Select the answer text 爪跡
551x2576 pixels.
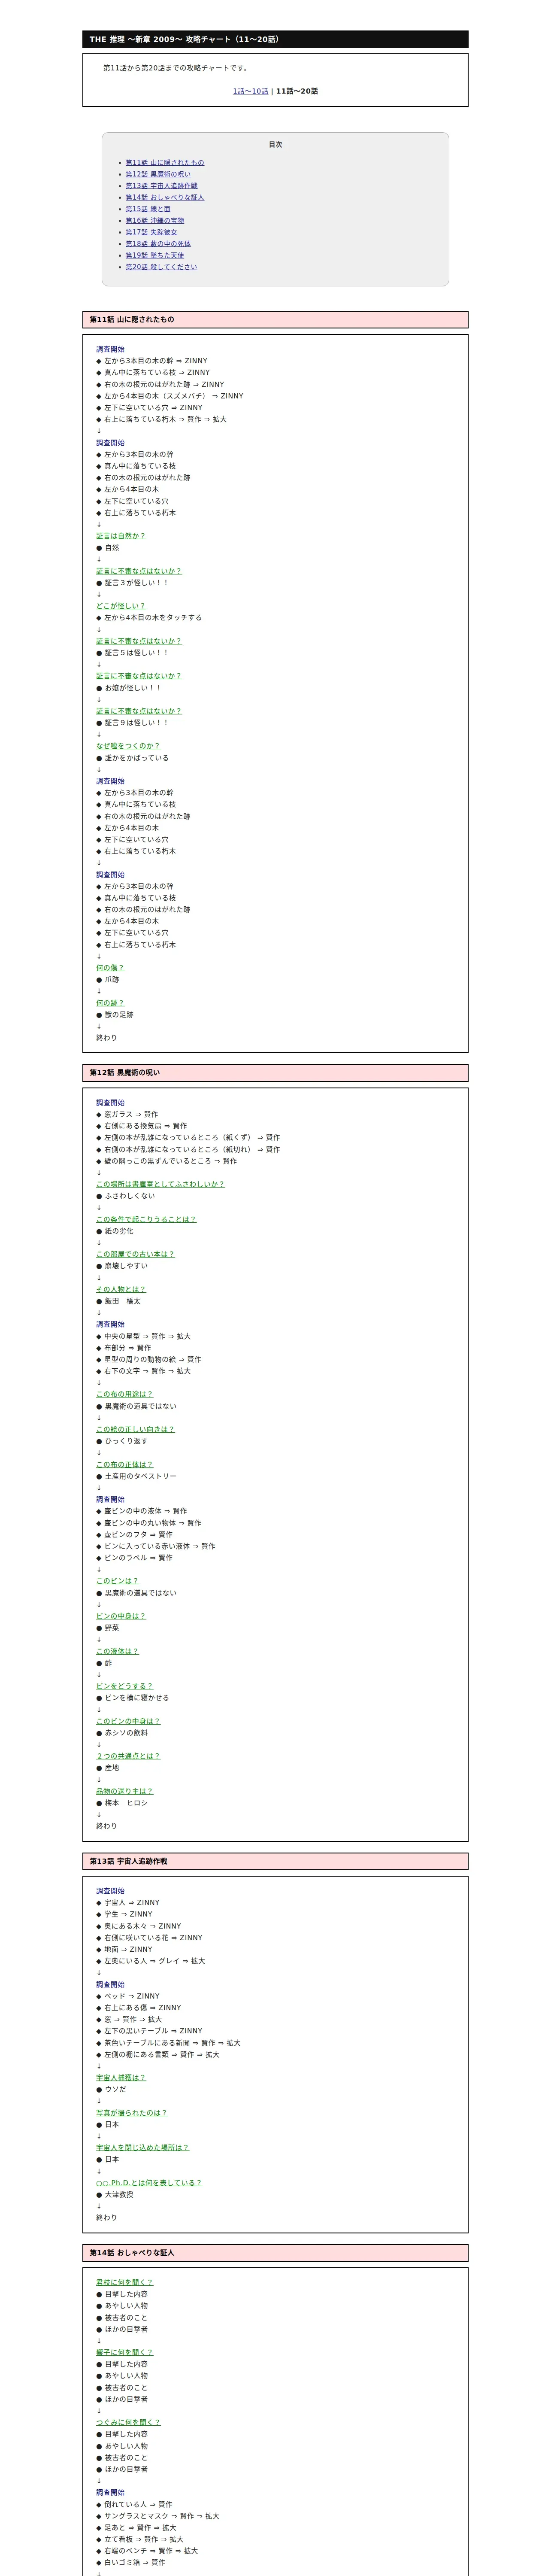[x=112, y=980]
